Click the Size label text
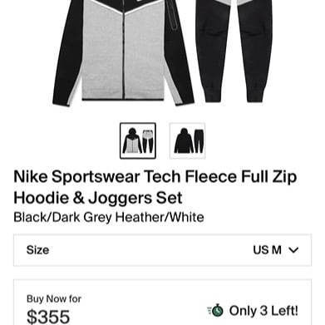Image resolution: width=325 pixels, height=325 pixels. [37, 250]
